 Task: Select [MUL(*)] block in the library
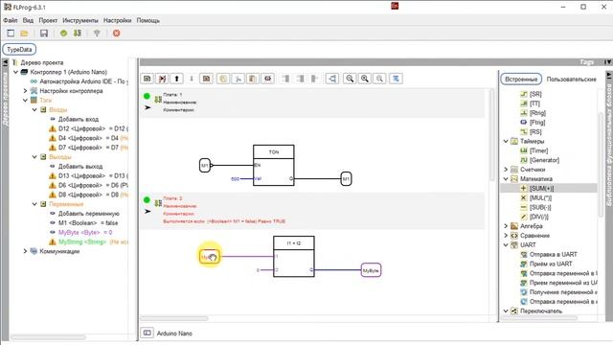540,197
